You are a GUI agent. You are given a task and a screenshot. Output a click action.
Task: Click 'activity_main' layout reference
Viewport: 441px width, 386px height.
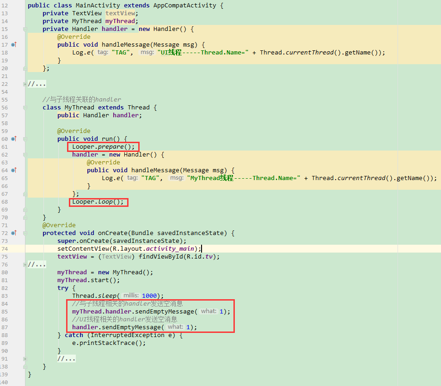click(170, 248)
